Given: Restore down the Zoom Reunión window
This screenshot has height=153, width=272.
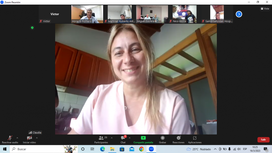Looking at the screenshot, I should click(x=258, y=2).
